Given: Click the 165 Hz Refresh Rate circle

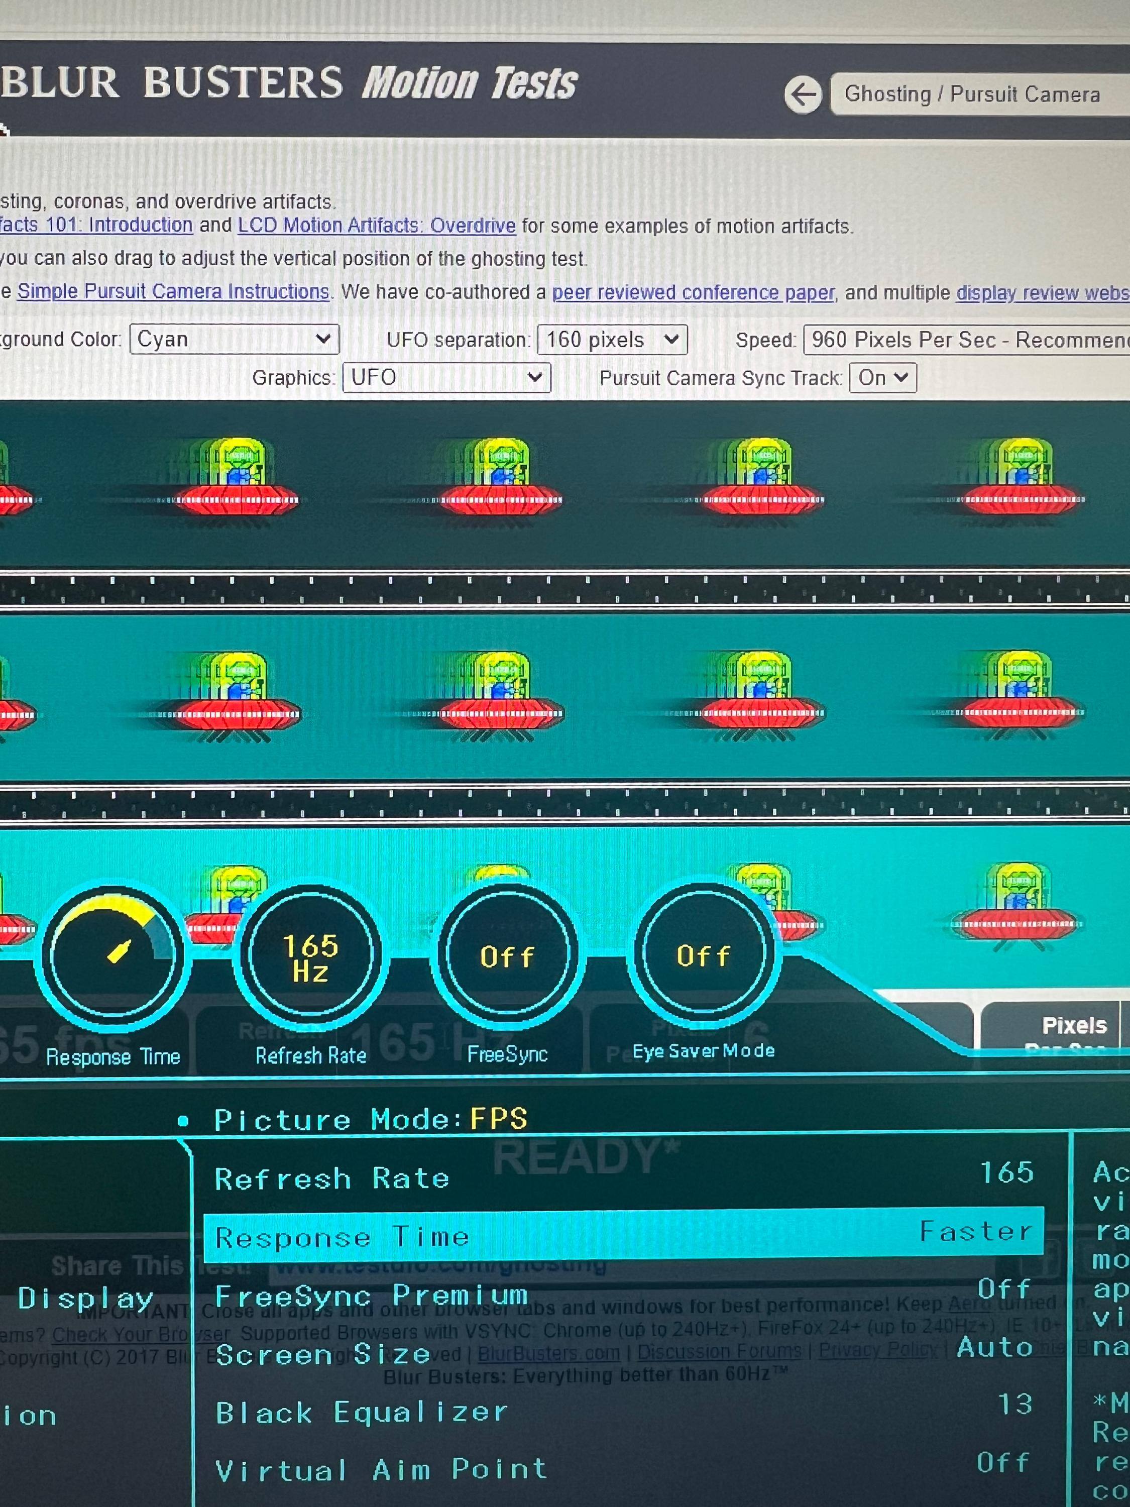Looking at the screenshot, I should pyautogui.click(x=310, y=956).
